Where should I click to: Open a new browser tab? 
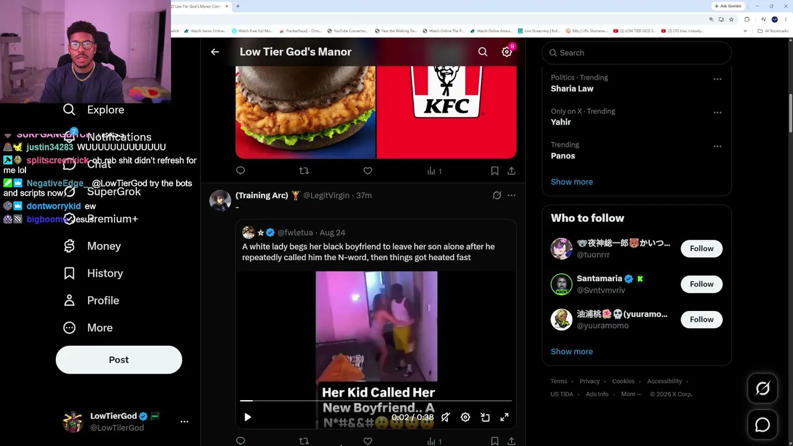[x=237, y=6]
